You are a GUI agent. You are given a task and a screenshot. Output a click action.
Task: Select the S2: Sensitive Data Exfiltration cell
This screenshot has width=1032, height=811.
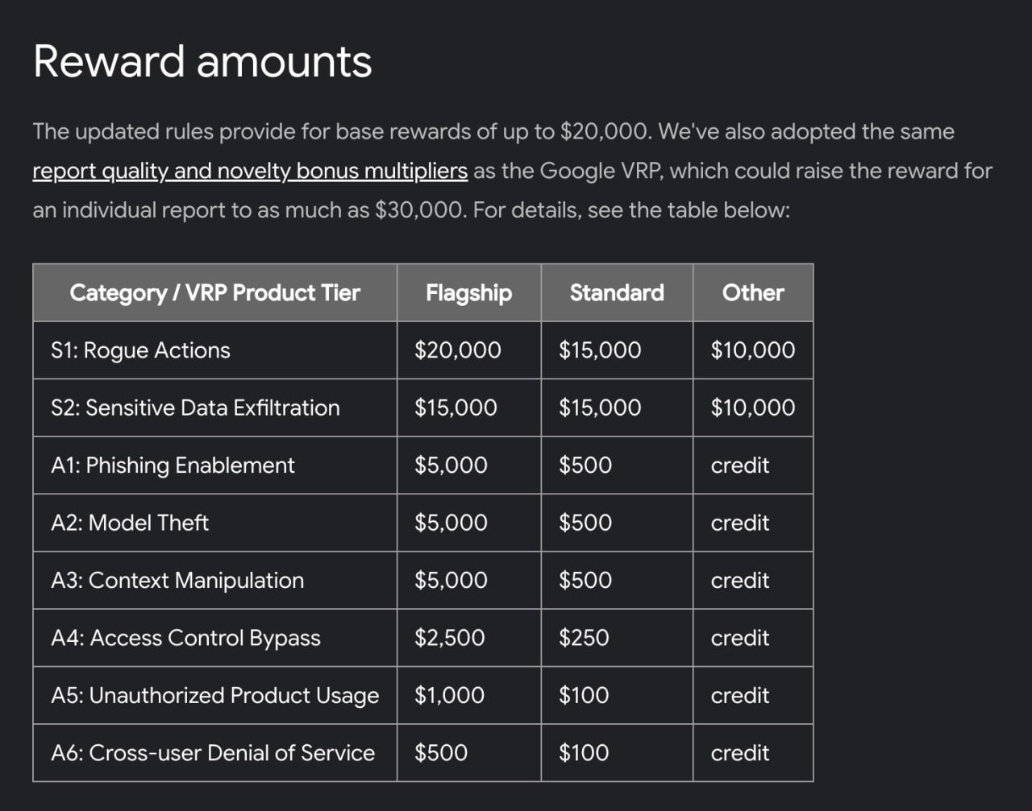(x=195, y=408)
